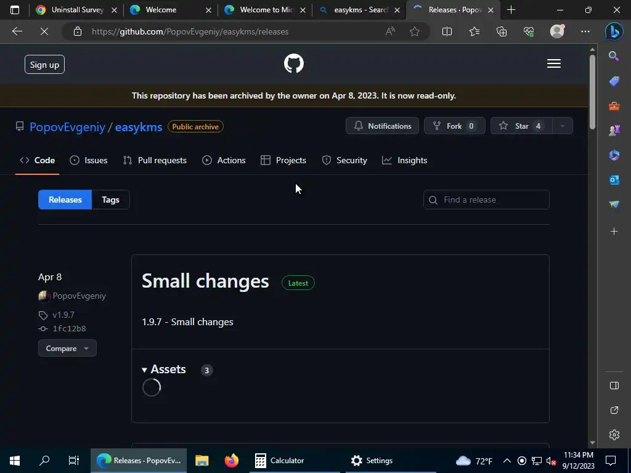The width and height of the screenshot is (631, 473).
Task: Open the Edge profile avatar
Action: pos(557,31)
